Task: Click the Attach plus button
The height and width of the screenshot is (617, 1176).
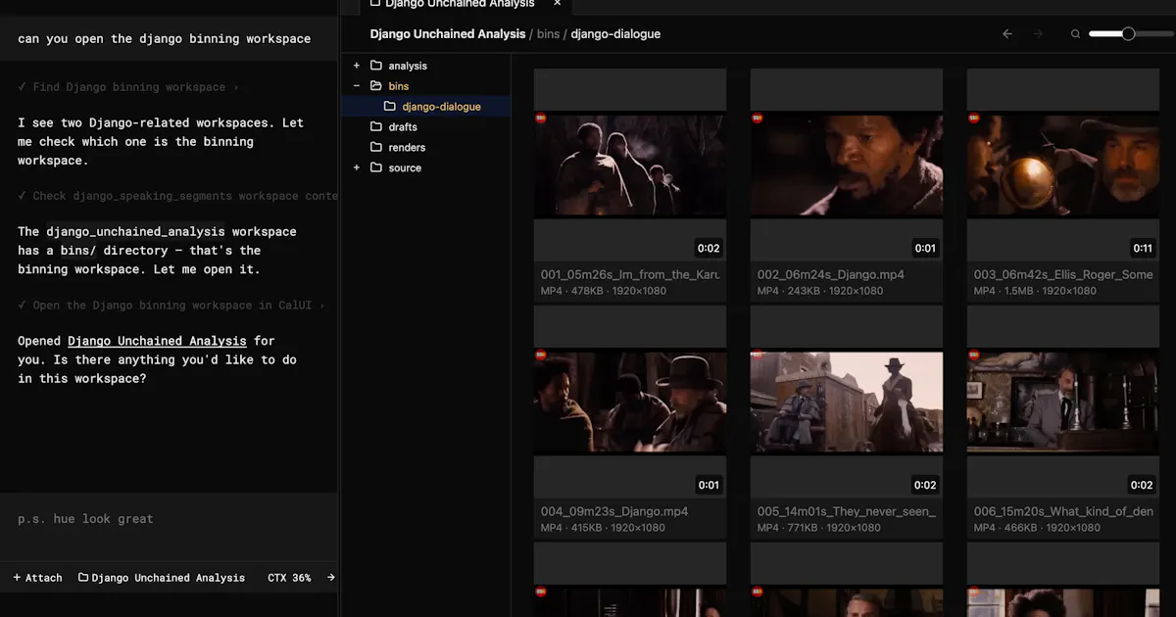Action: (x=38, y=578)
